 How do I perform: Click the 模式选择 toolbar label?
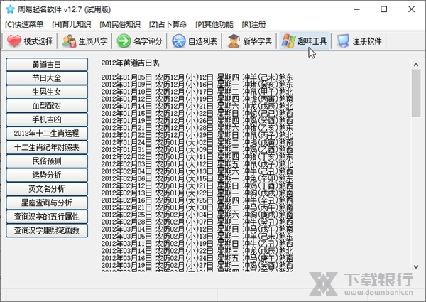tap(38, 41)
